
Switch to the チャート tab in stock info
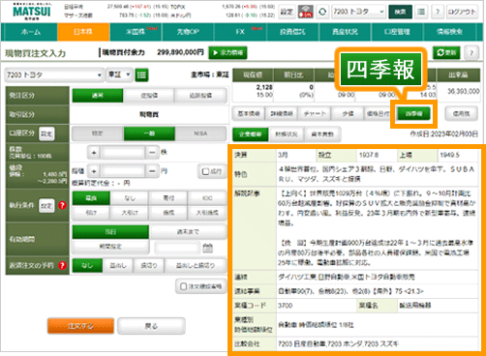click(315, 113)
